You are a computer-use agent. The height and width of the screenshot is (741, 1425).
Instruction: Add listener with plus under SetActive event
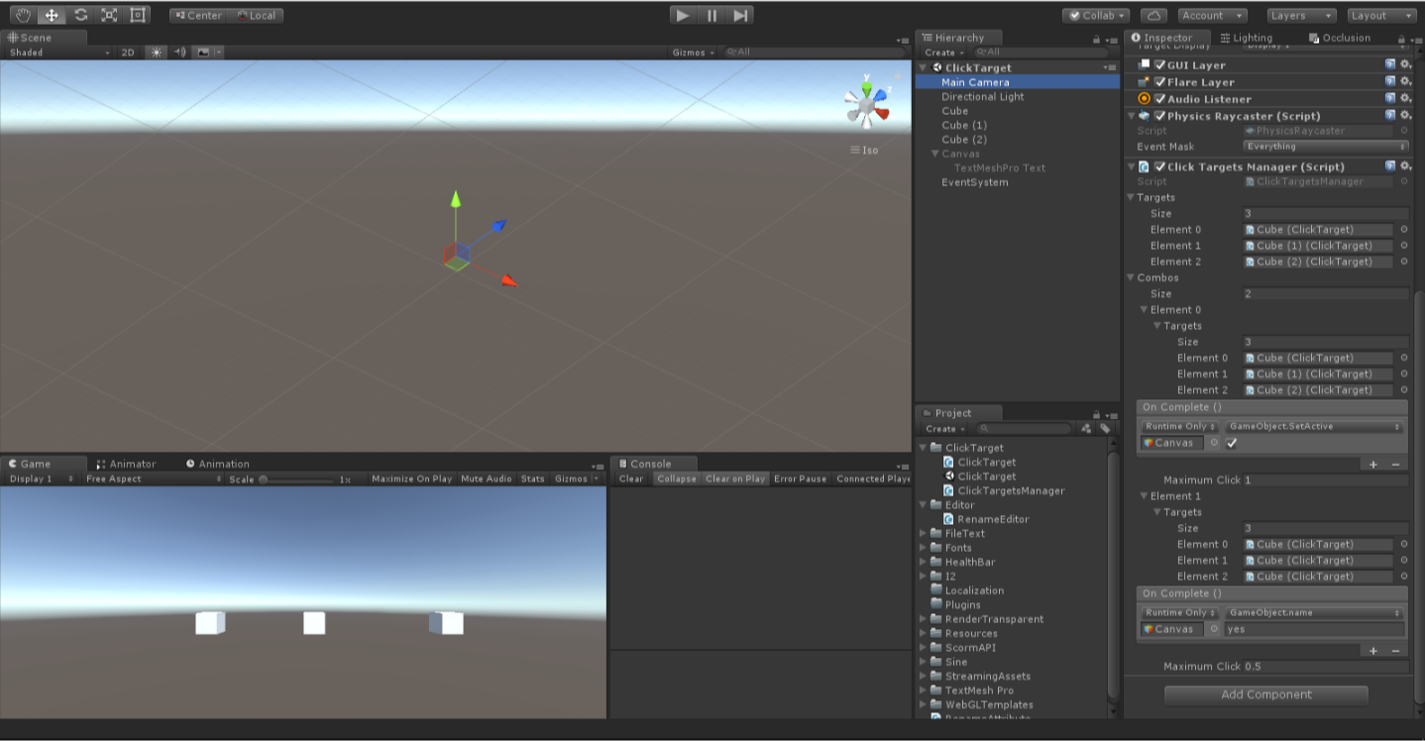tap(1373, 464)
